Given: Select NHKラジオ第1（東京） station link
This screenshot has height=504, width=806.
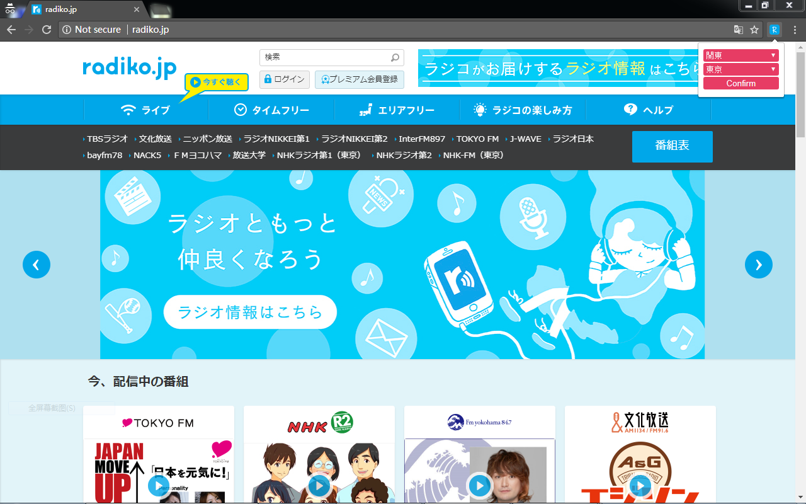Looking at the screenshot, I should coord(319,155).
